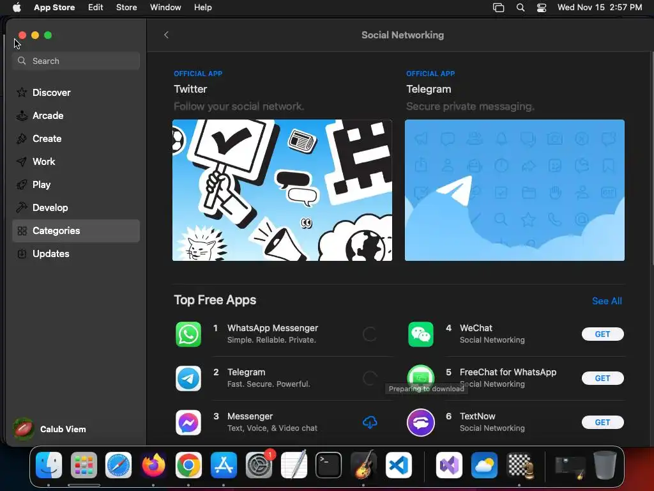Get the TextNow app
The image size is (654, 491).
(603, 423)
